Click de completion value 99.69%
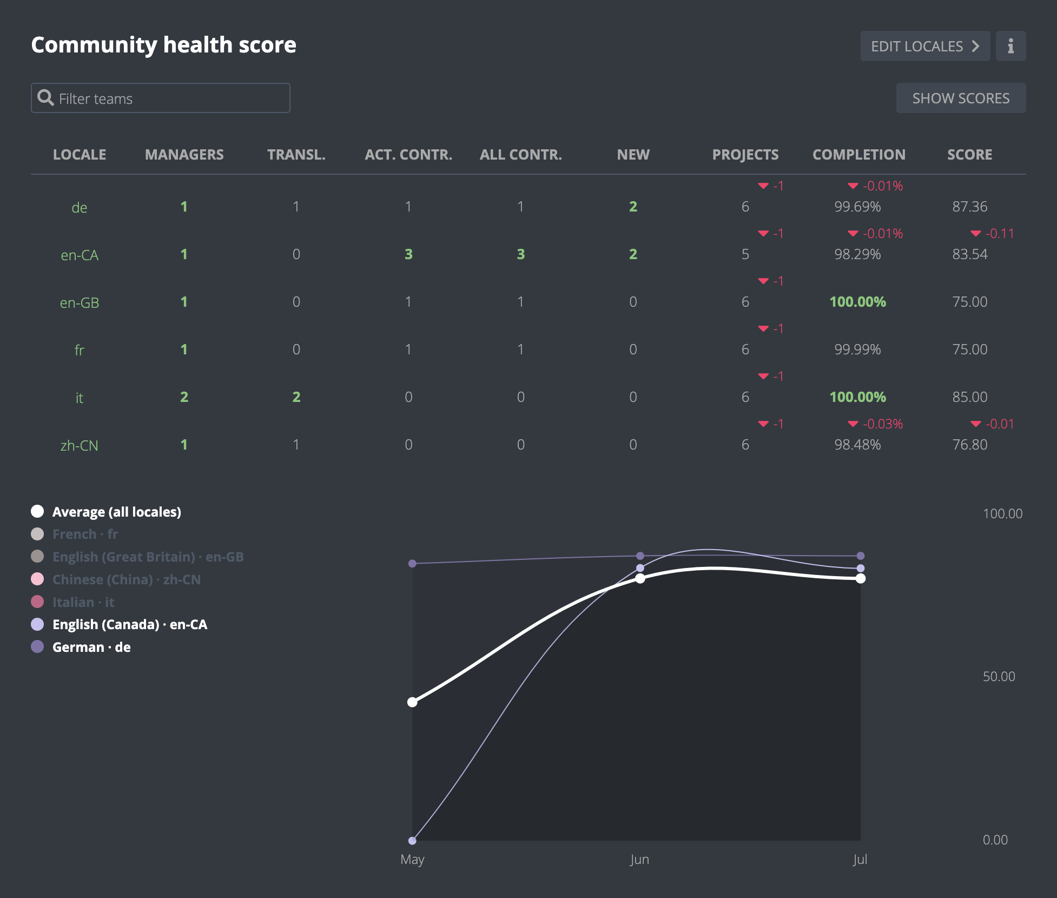 point(858,207)
